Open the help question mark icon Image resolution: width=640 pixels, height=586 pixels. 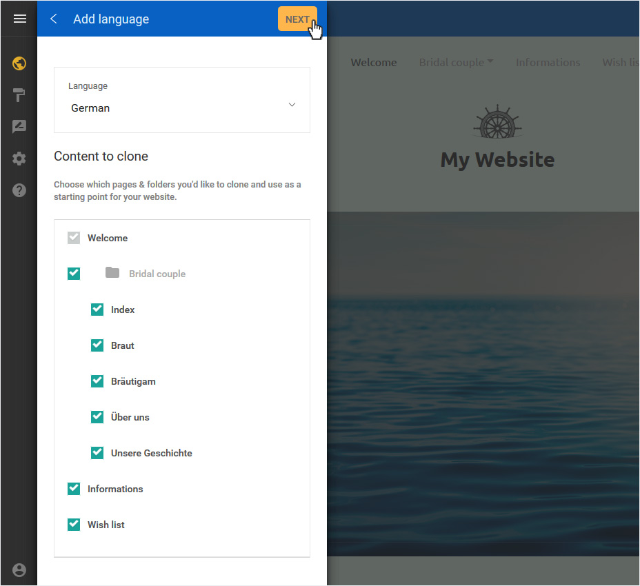coord(19,190)
